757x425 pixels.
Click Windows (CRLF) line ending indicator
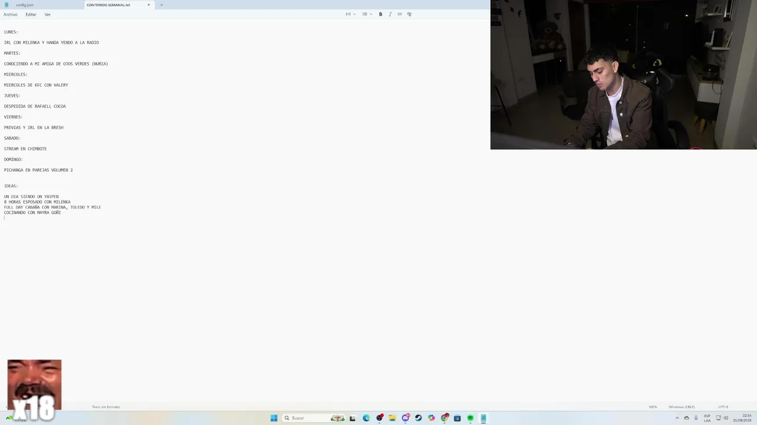pos(681,407)
